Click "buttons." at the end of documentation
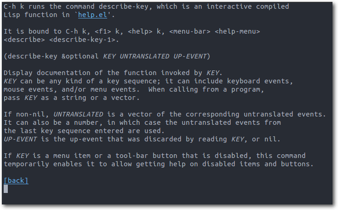 point(297,164)
